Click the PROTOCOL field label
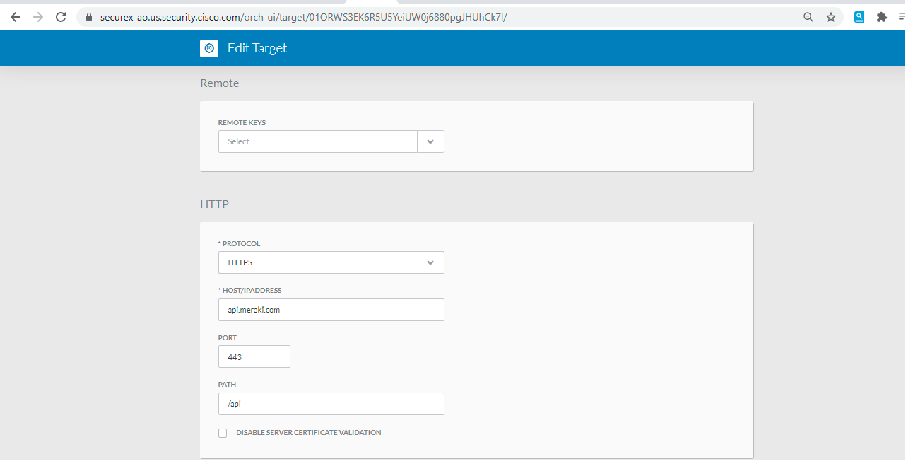The height and width of the screenshot is (464, 913). point(239,244)
